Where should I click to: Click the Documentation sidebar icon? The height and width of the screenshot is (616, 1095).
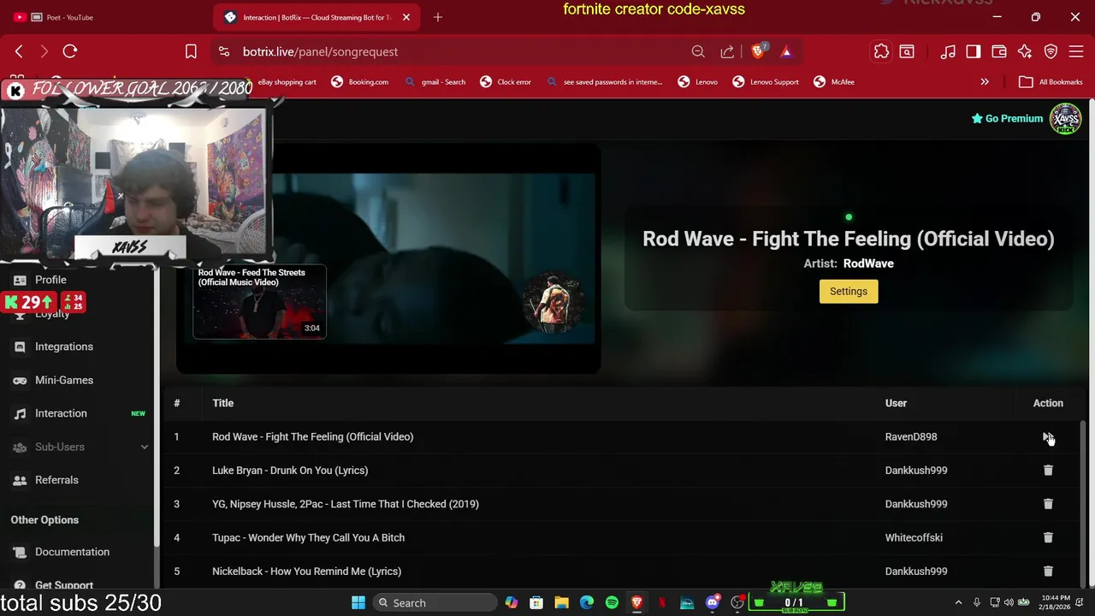pos(20,552)
